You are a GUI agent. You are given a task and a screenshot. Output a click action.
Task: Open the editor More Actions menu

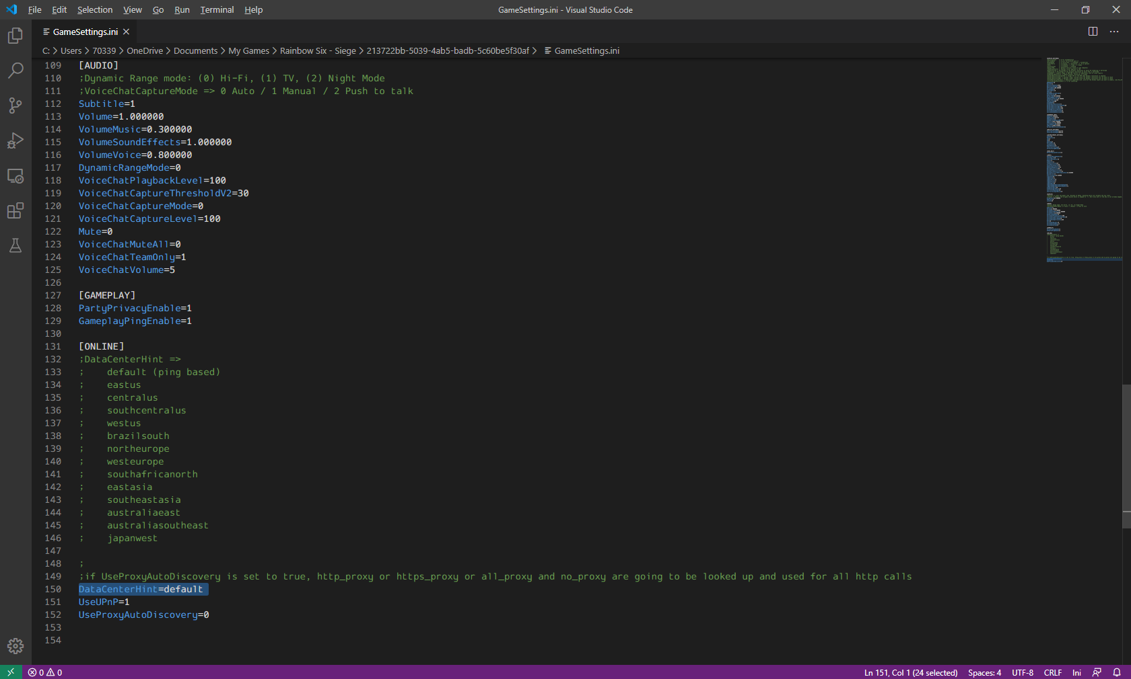tap(1114, 32)
